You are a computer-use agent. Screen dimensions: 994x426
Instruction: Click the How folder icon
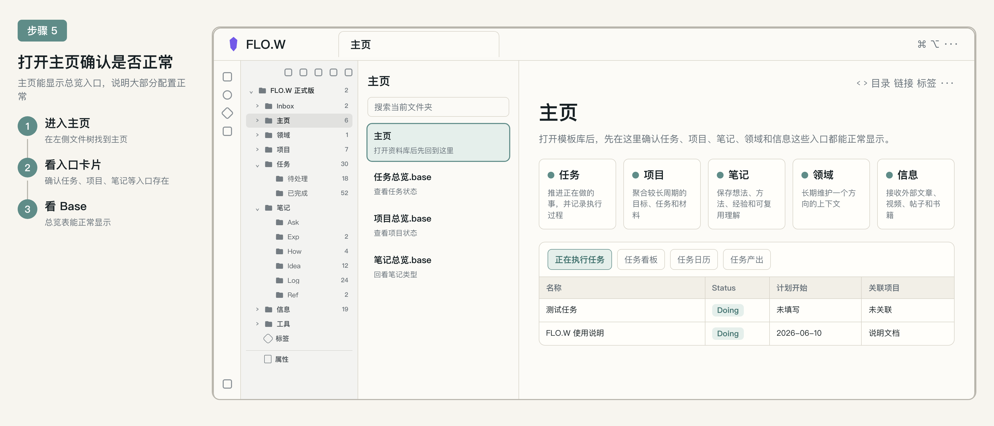[279, 251]
